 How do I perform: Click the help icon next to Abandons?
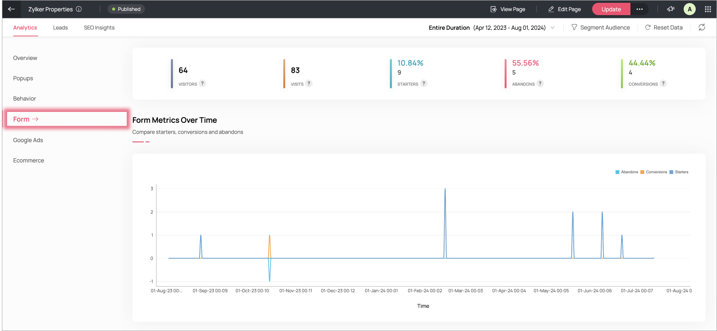tap(540, 84)
